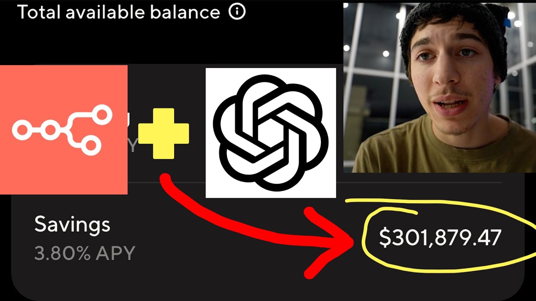Click the $301,879.47 savings balance
Image resolution: width=536 pixels, height=301 pixels.
coord(440,237)
